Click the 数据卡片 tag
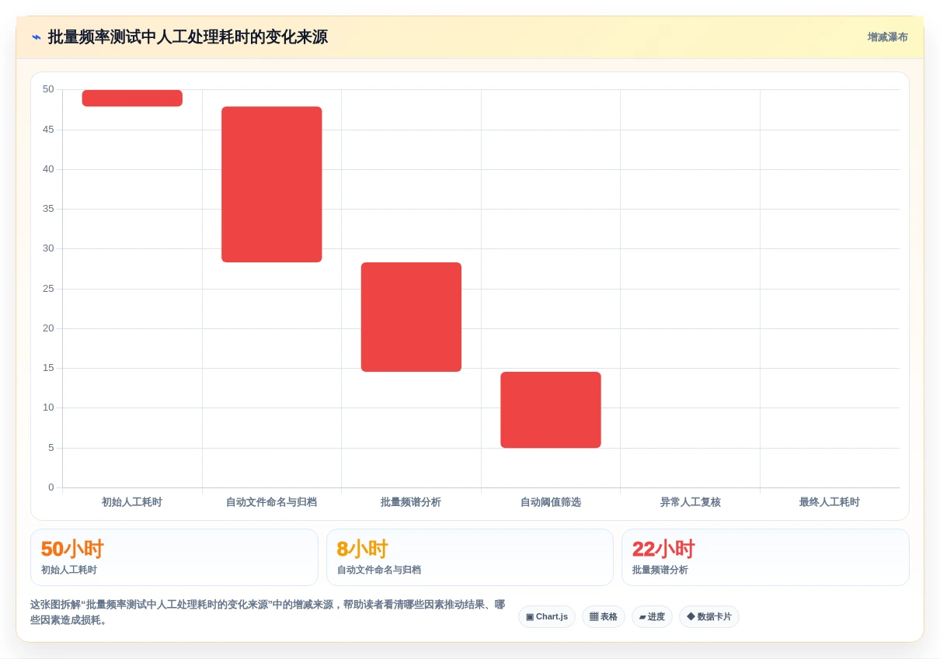Image resolution: width=940 pixels, height=659 pixels. (709, 616)
